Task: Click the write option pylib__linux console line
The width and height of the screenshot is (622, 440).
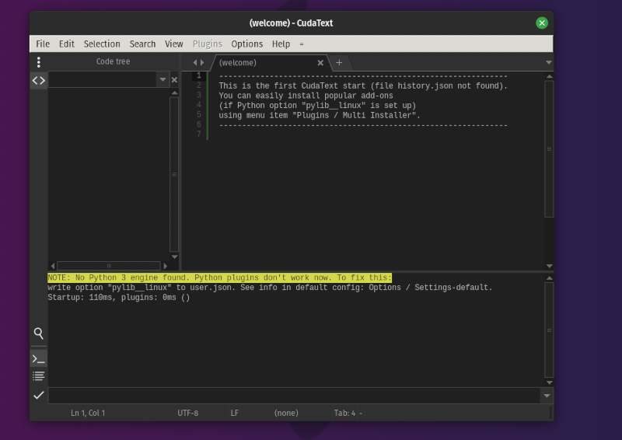Action: point(270,288)
